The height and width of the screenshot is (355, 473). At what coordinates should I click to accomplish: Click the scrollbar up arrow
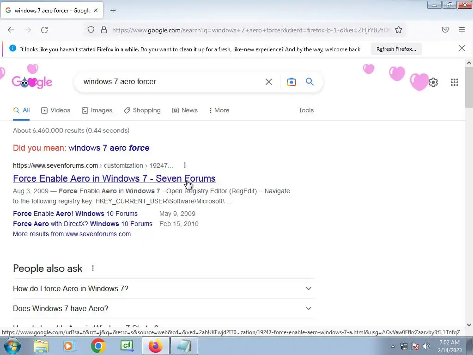(x=469, y=63)
